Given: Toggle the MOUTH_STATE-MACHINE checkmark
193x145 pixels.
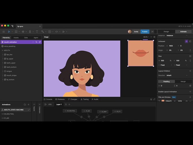Looking at the screenshot, I should (x=29, y=110).
